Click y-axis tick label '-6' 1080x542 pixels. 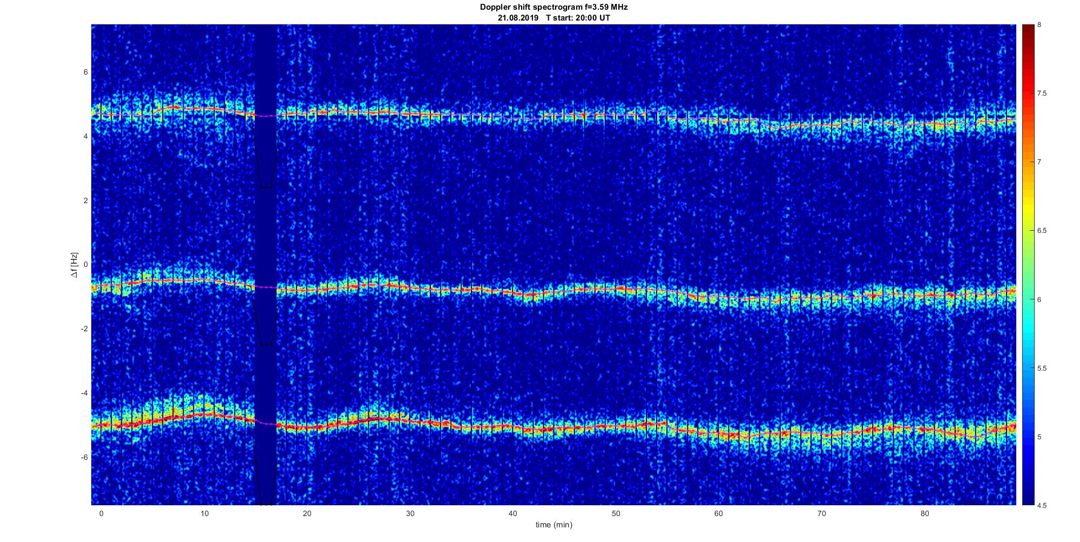click(84, 457)
